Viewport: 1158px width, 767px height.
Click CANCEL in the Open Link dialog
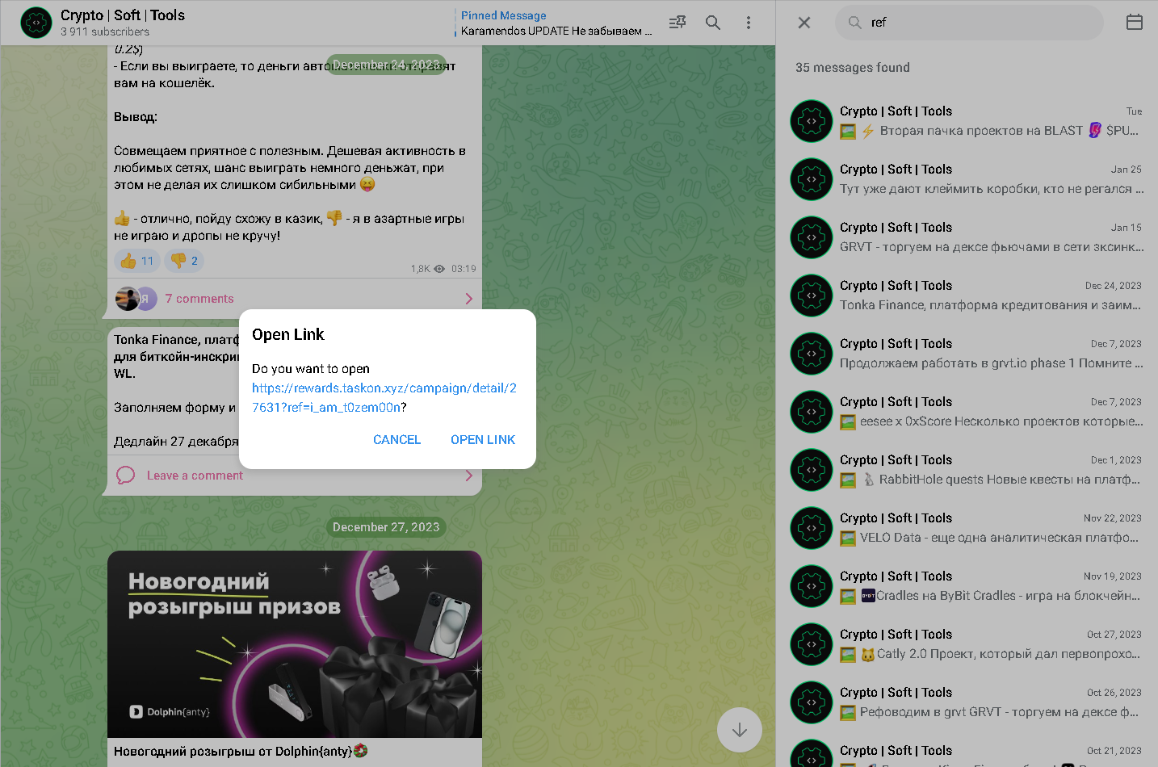pos(396,440)
